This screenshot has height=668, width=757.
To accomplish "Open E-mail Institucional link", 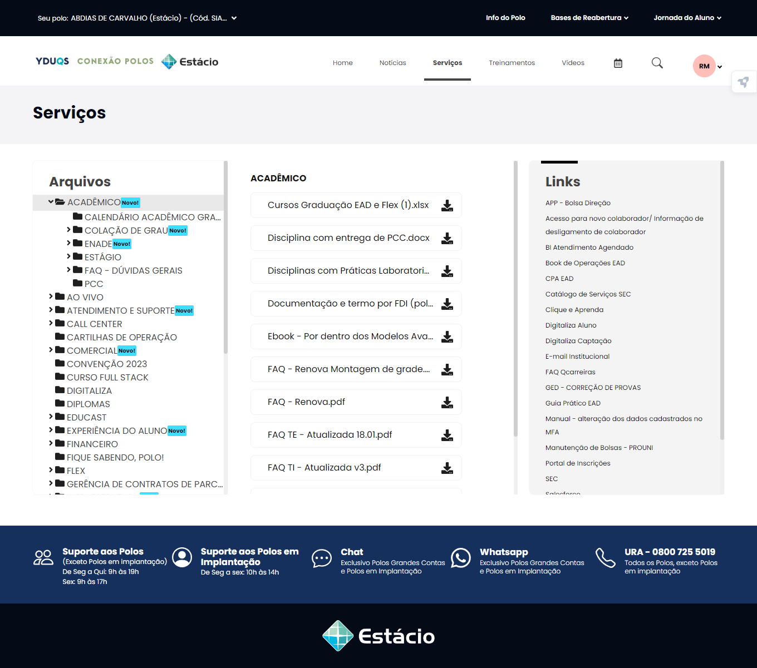I will pyautogui.click(x=577, y=357).
